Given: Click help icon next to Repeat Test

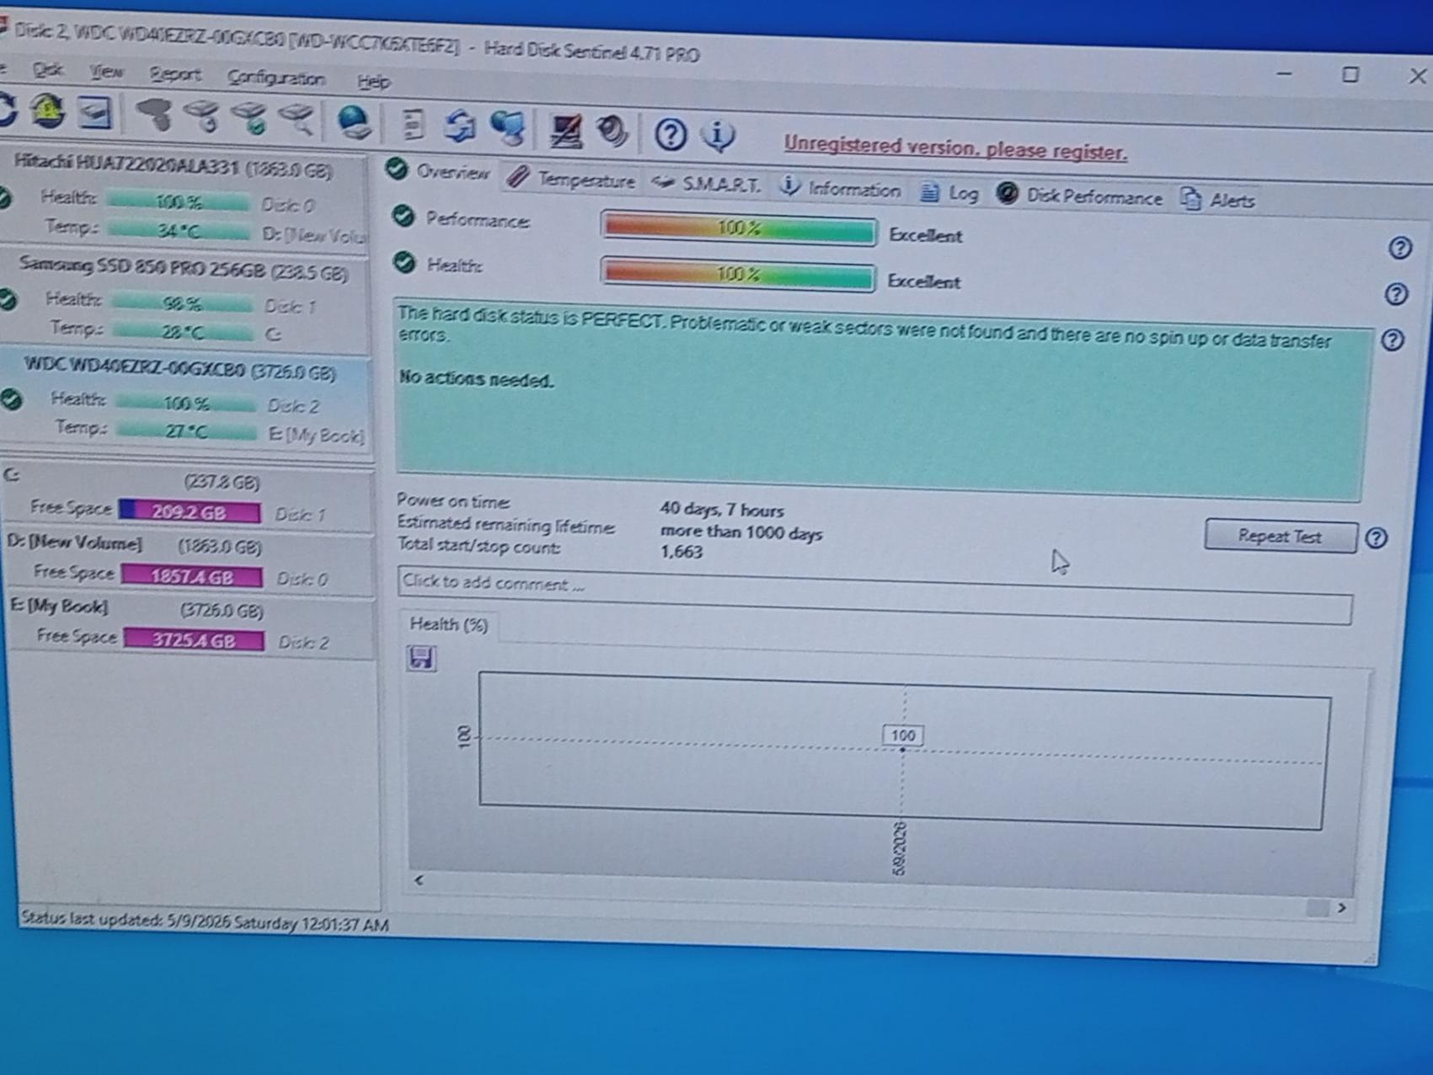Looking at the screenshot, I should click(1376, 538).
